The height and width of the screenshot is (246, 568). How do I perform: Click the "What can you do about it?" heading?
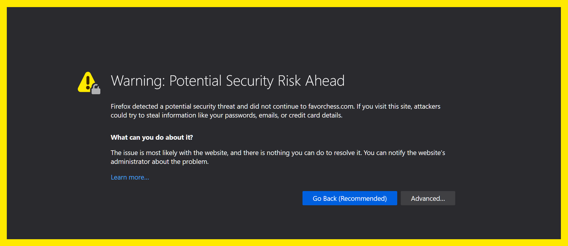(x=152, y=137)
